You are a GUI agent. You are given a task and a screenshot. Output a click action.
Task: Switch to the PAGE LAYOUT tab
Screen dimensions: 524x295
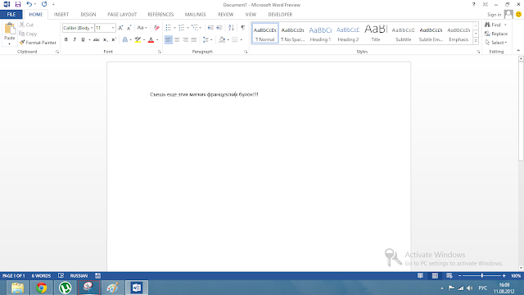click(x=122, y=15)
